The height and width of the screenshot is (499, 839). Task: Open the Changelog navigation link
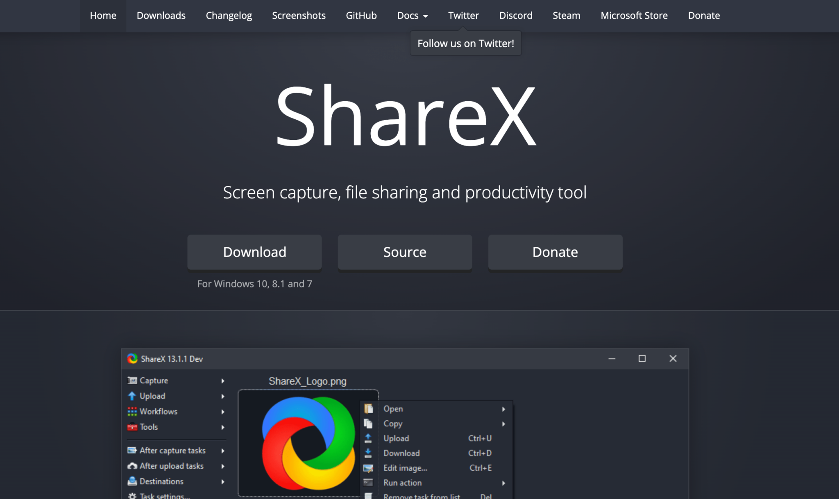pos(229,16)
